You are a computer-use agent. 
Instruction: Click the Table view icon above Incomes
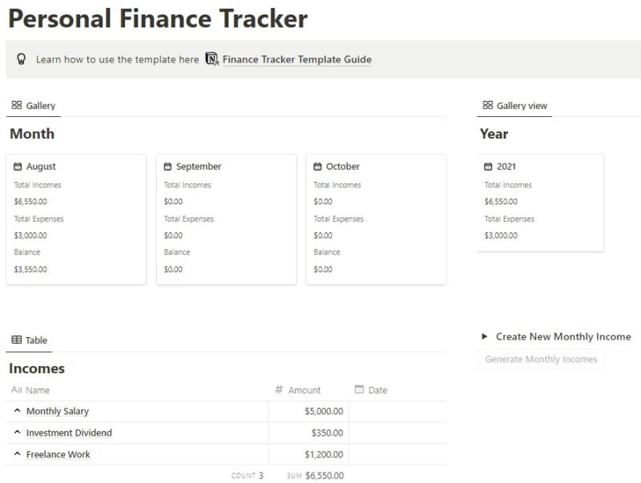pyautogui.click(x=17, y=339)
